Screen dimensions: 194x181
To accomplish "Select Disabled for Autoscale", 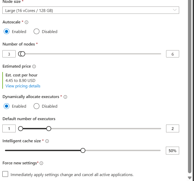I will coord(37,31).
